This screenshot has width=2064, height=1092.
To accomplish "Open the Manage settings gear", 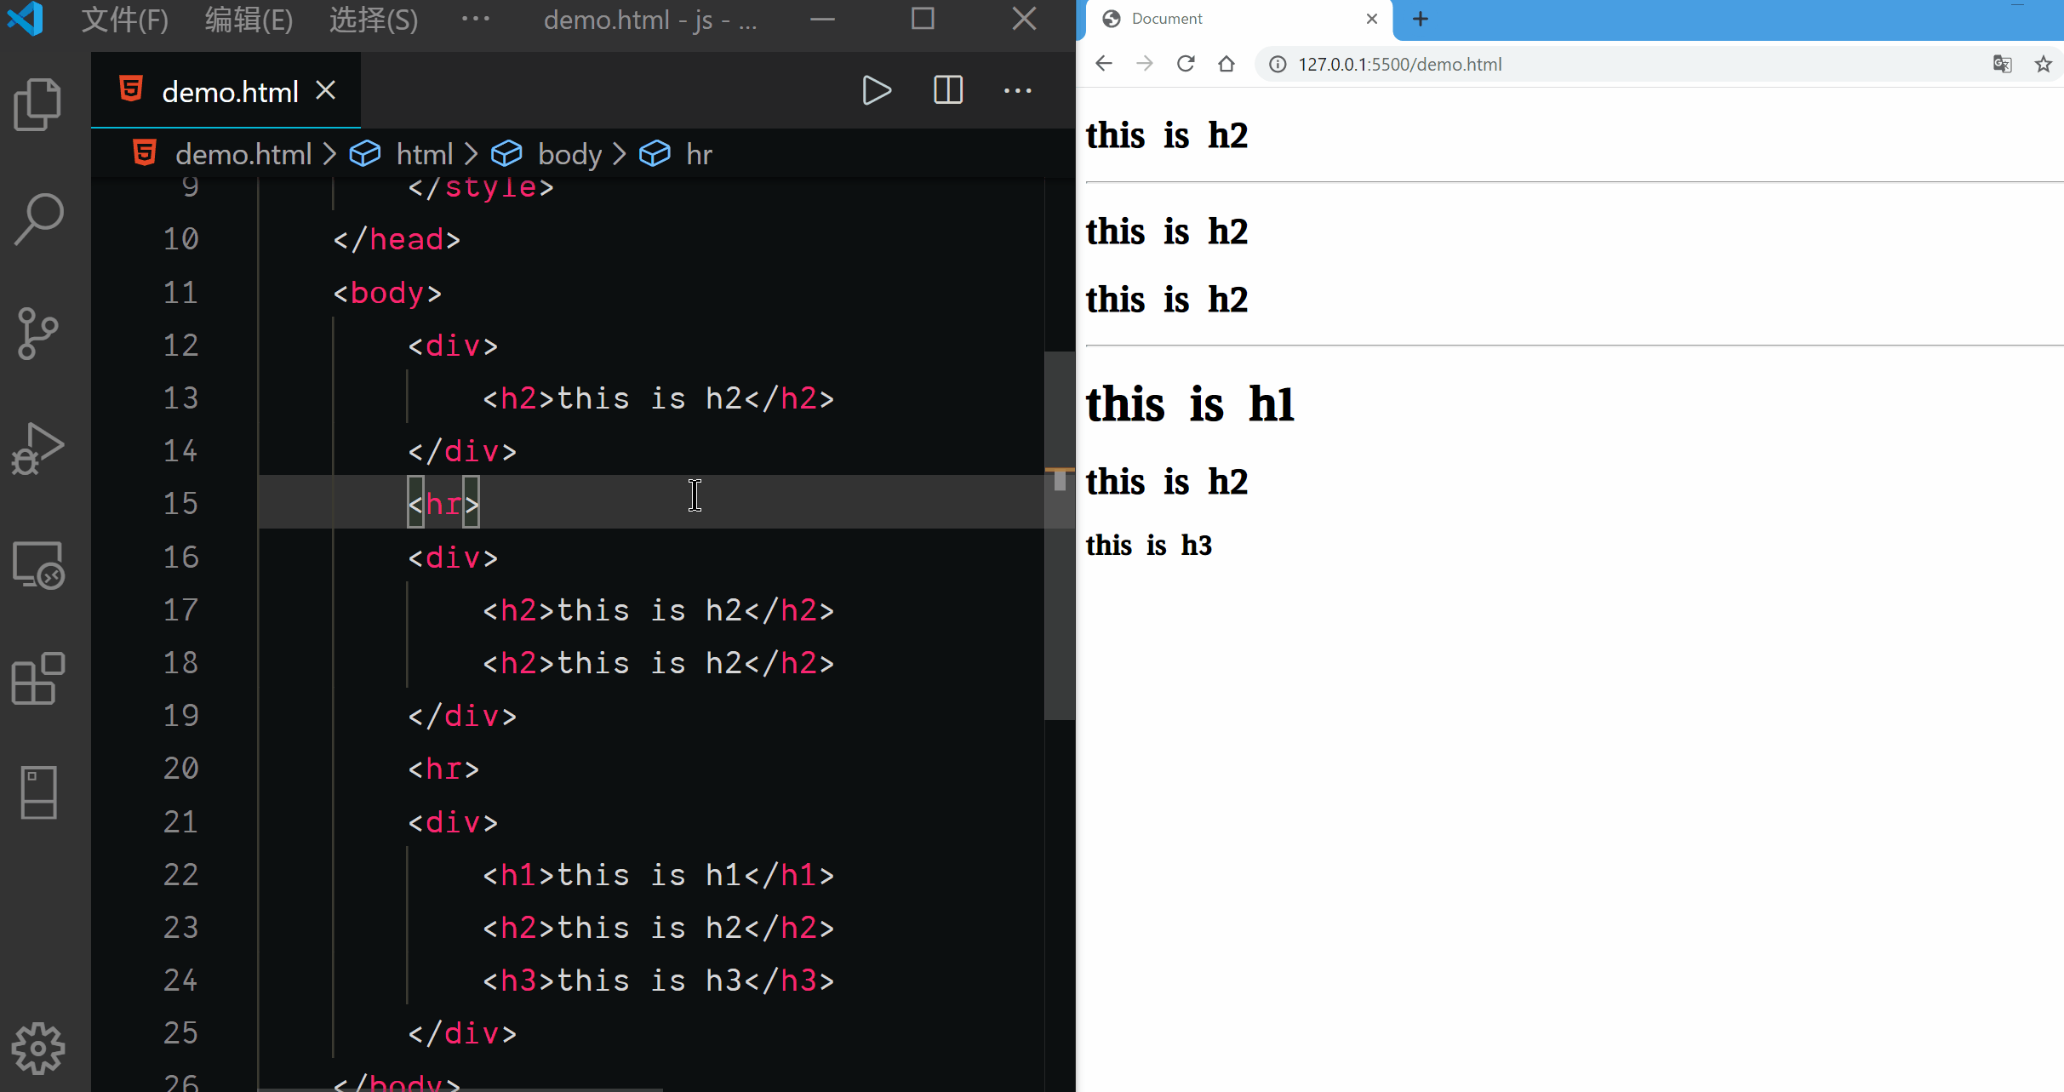I will pyautogui.click(x=37, y=1048).
